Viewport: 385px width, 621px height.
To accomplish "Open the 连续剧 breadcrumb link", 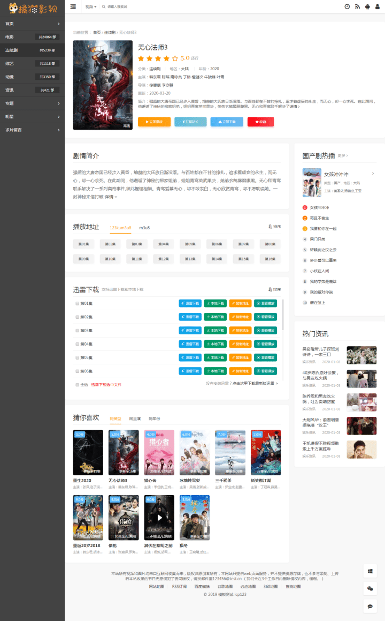I will 110,33.
